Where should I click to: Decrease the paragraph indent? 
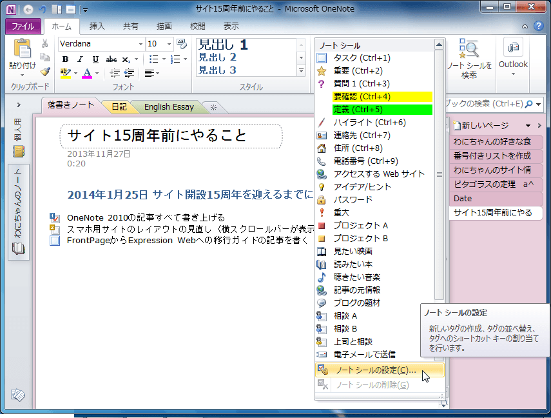[x=115, y=73]
